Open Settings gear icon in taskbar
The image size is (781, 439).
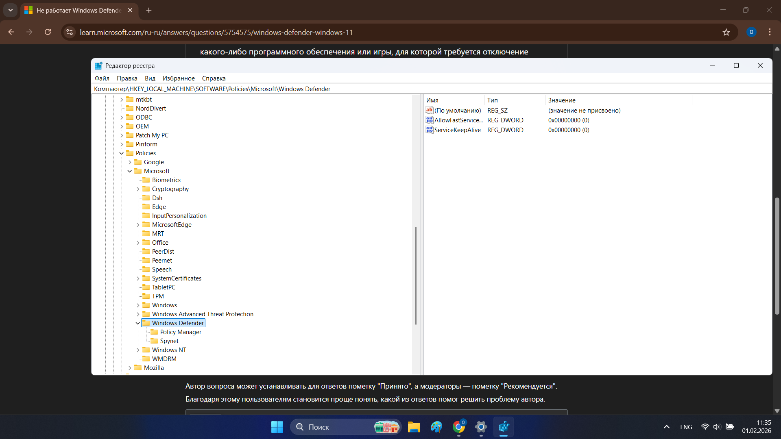pos(481,427)
